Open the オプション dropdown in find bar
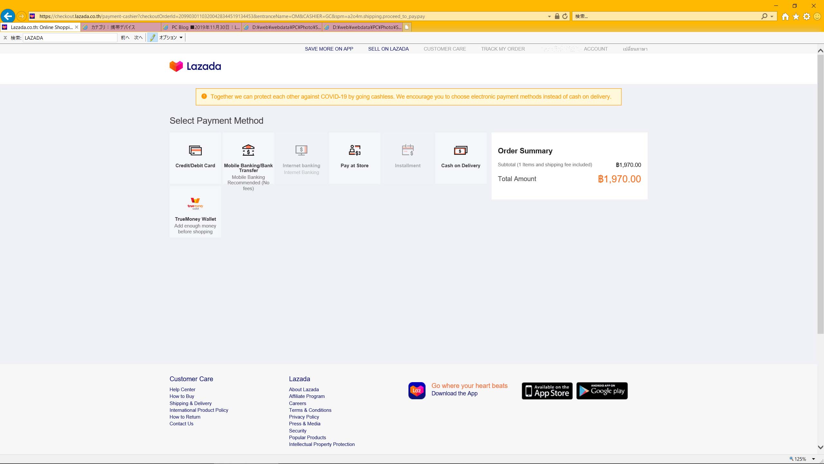This screenshot has width=824, height=464. tap(171, 38)
